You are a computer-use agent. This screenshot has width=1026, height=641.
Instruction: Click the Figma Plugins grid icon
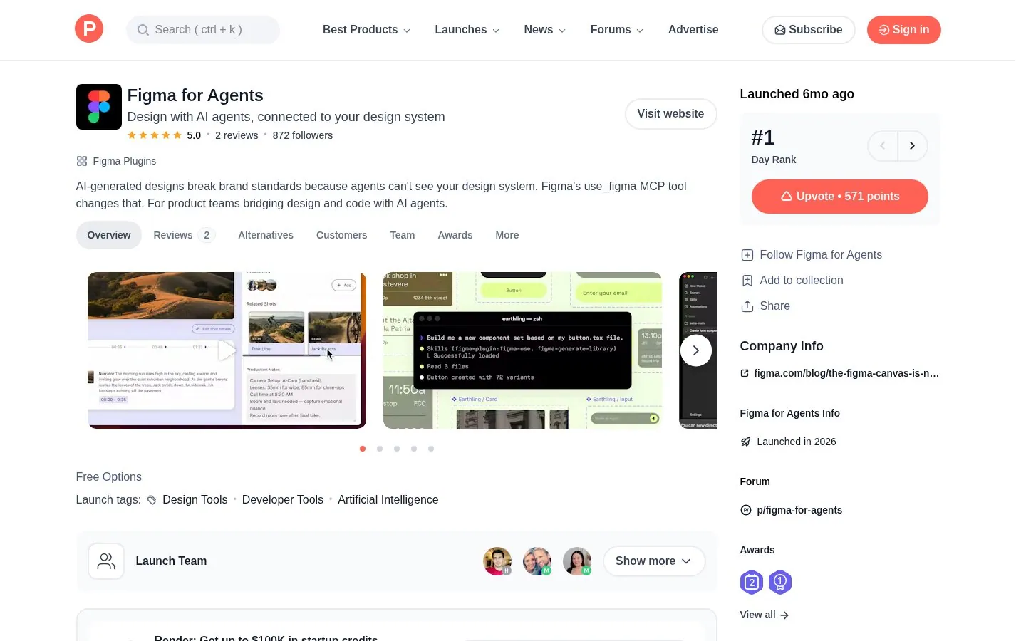[82, 161]
